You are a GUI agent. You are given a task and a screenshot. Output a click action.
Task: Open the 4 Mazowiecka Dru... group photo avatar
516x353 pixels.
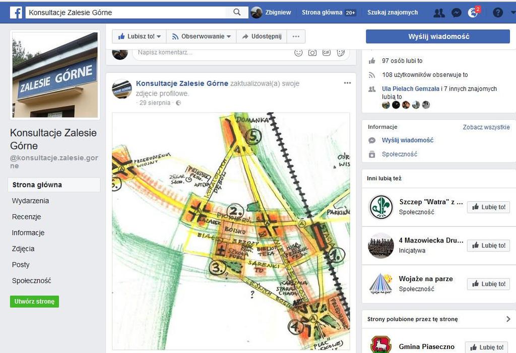pyautogui.click(x=381, y=245)
